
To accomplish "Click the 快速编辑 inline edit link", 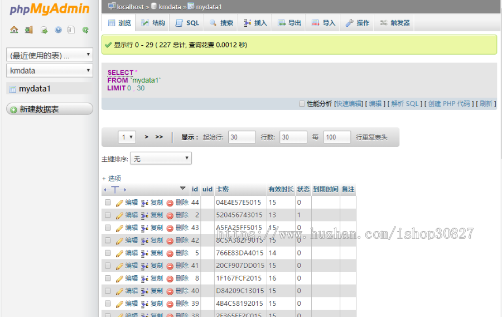I will 349,104.
